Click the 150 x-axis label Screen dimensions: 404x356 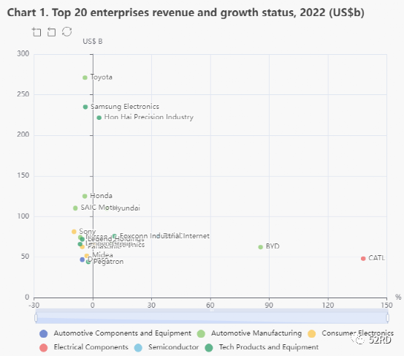point(386,306)
